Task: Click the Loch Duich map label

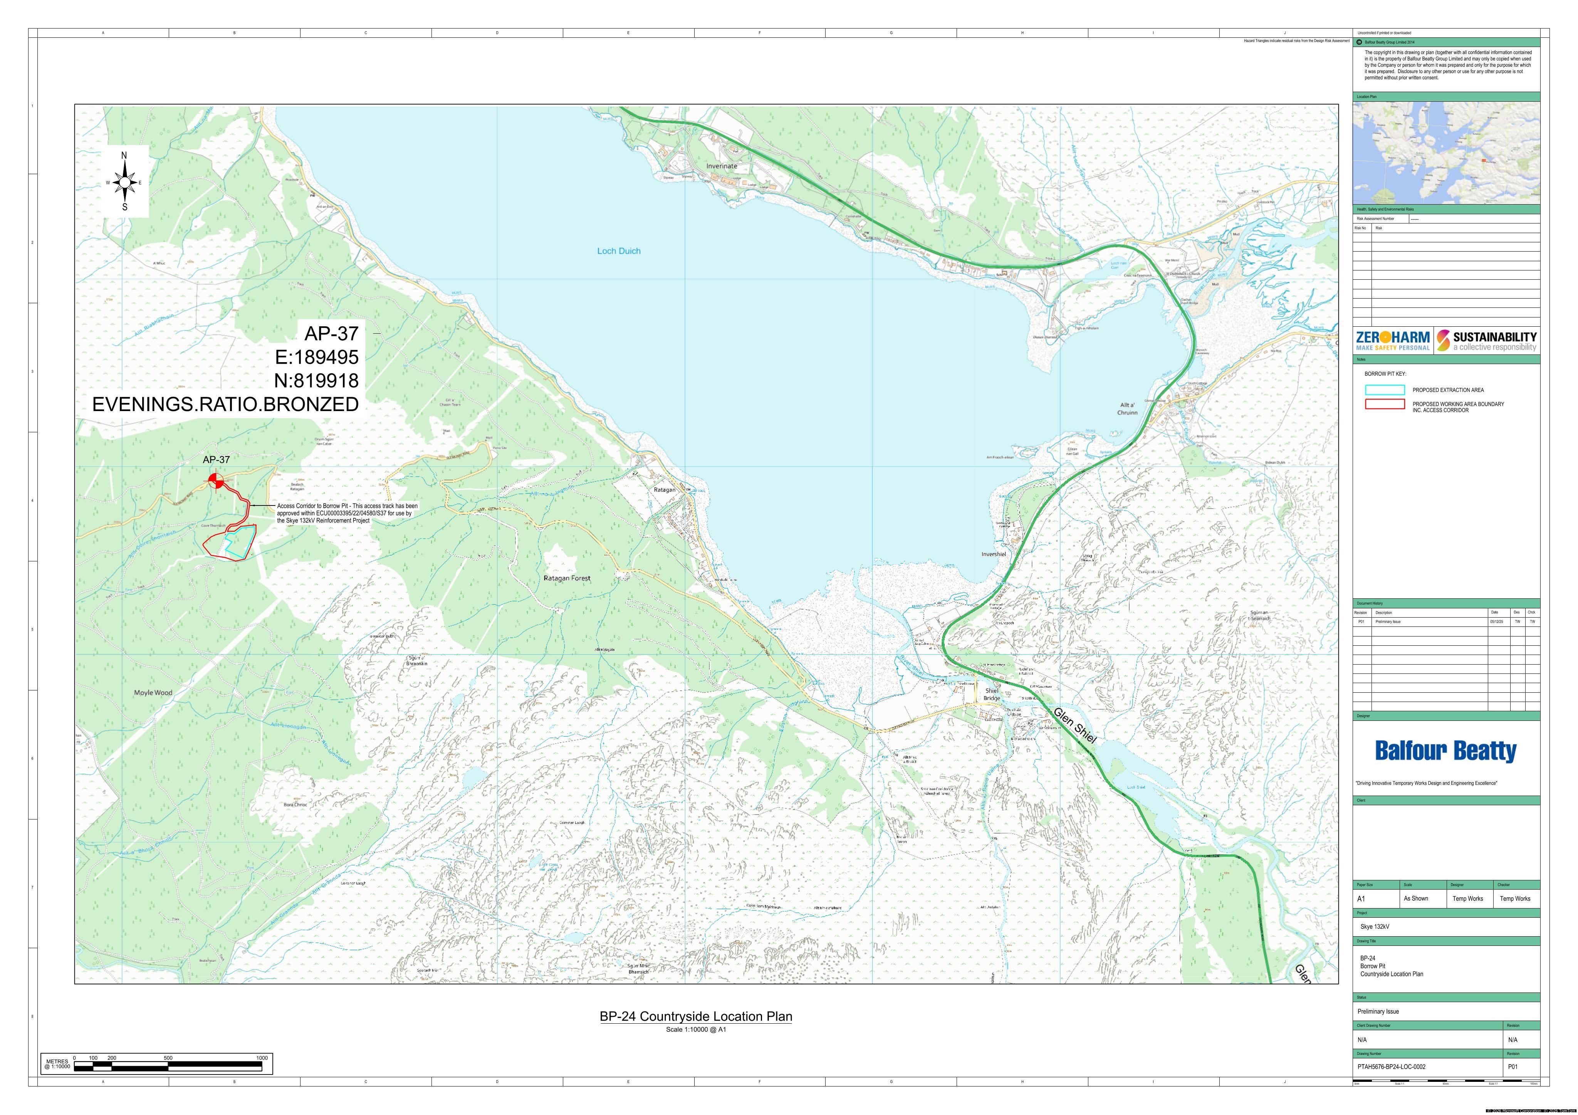Action: pos(619,251)
